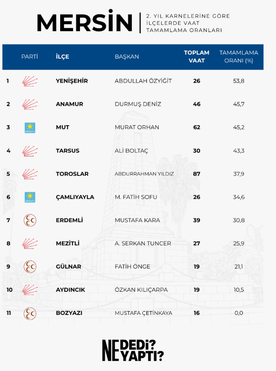Select the PARTİ column header
This screenshot has height=371, width=276.
tap(29, 56)
